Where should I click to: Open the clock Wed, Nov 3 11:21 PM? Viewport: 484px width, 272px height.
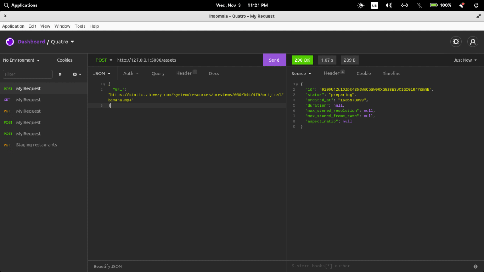tap(242, 5)
